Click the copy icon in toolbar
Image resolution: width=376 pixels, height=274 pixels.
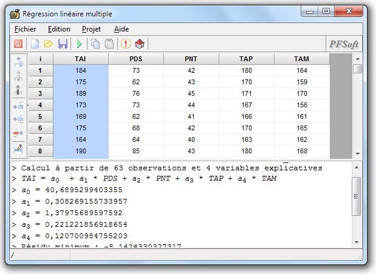pos(95,44)
